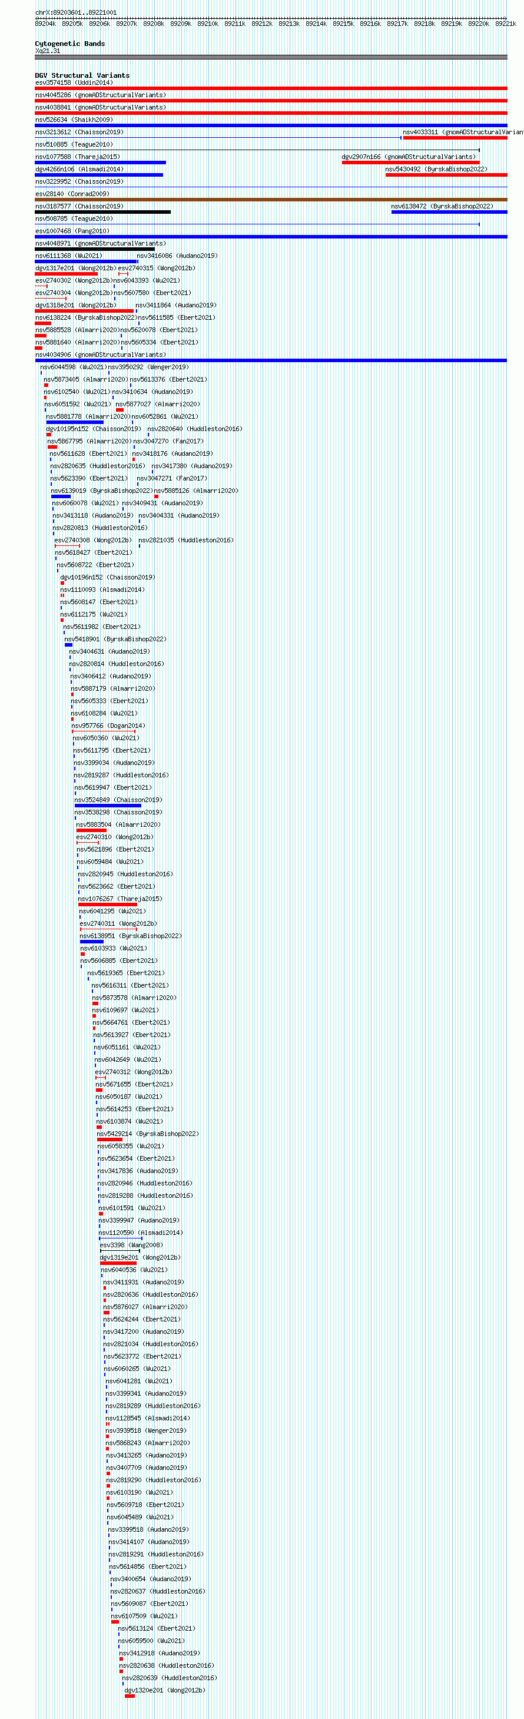Screen dimensions: 524x1719
Task: Open variant nsv6138224 (ByrskaBishop2022)
Action: (86, 317)
